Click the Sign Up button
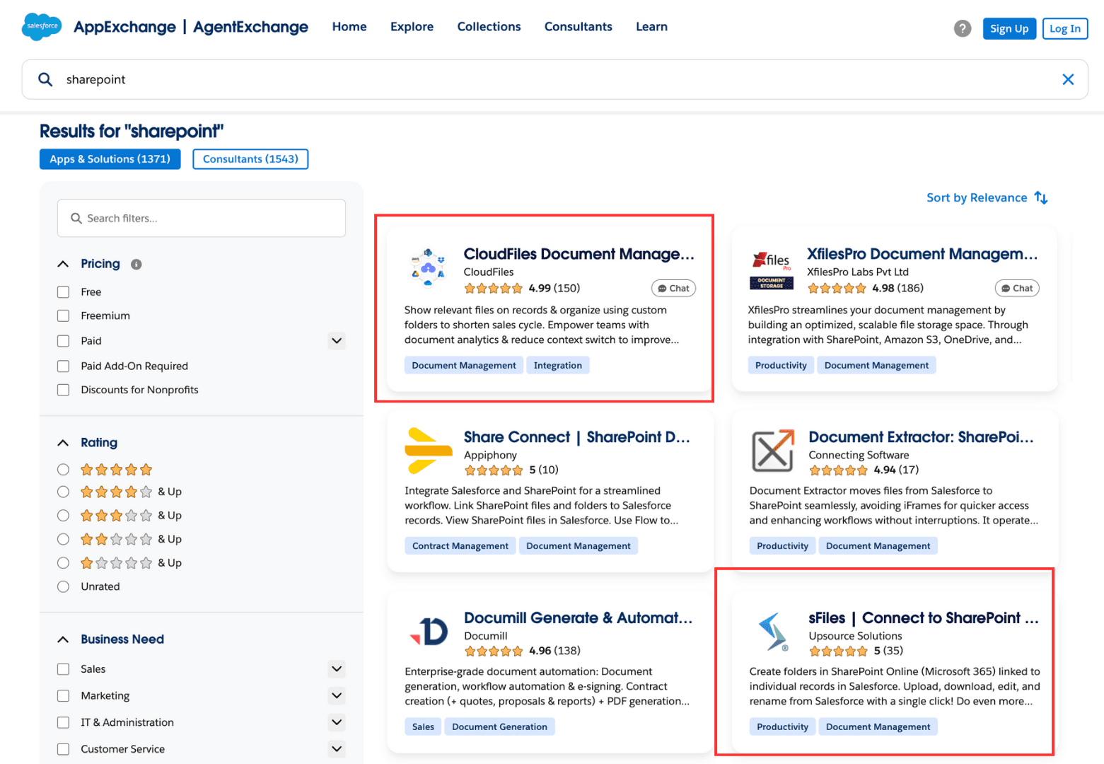Image resolution: width=1104 pixels, height=764 pixels. [x=1009, y=28]
